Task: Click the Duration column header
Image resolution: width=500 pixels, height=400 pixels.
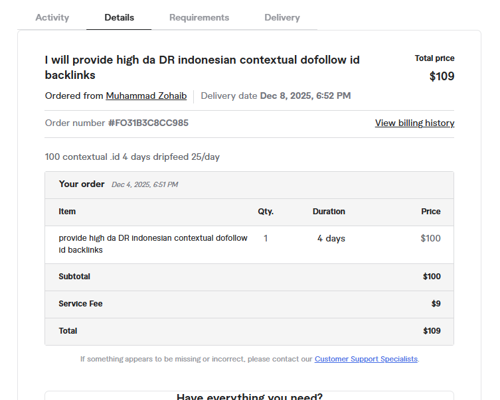Action: point(329,212)
